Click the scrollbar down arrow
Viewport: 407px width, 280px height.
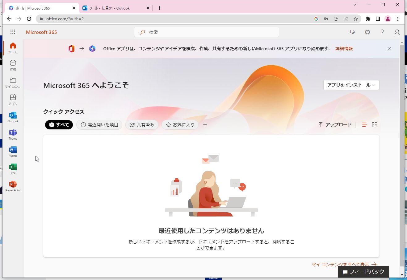[x=402, y=274]
